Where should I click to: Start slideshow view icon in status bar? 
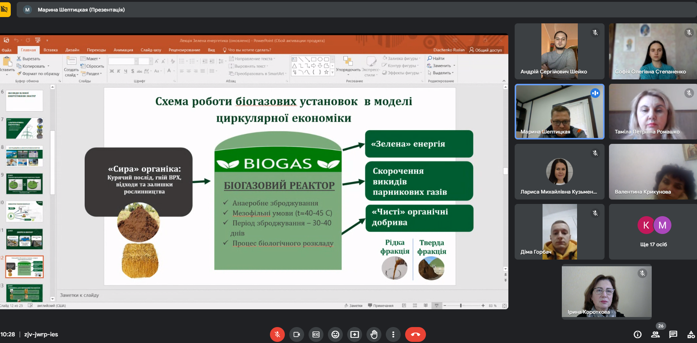coord(437,306)
